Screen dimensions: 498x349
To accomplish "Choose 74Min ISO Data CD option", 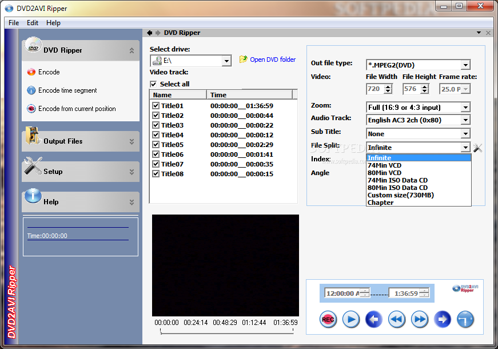I will (x=419, y=180).
